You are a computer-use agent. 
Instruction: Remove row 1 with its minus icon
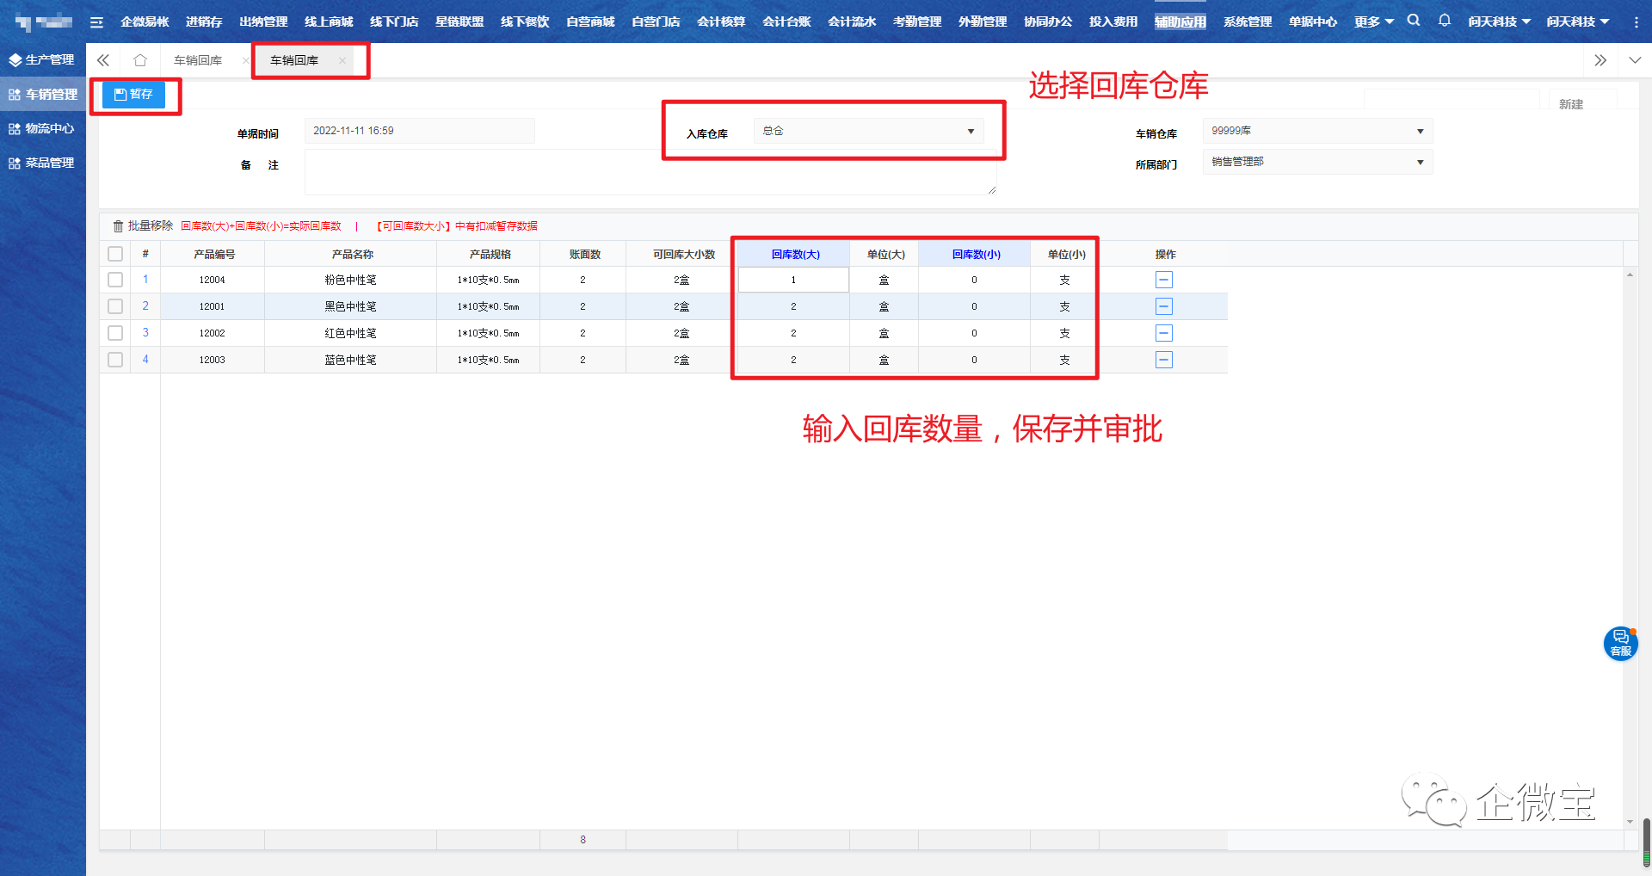click(x=1163, y=280)
